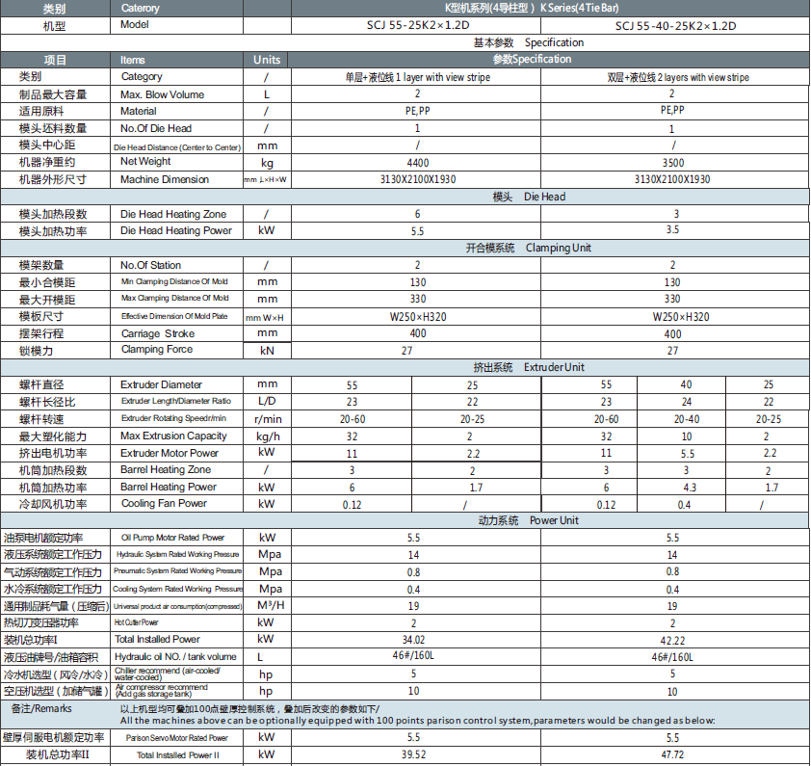Click the "1 layer with view stripe" cell
The image size is (811, 766).
pyautogui.click(x=417, y=77)
